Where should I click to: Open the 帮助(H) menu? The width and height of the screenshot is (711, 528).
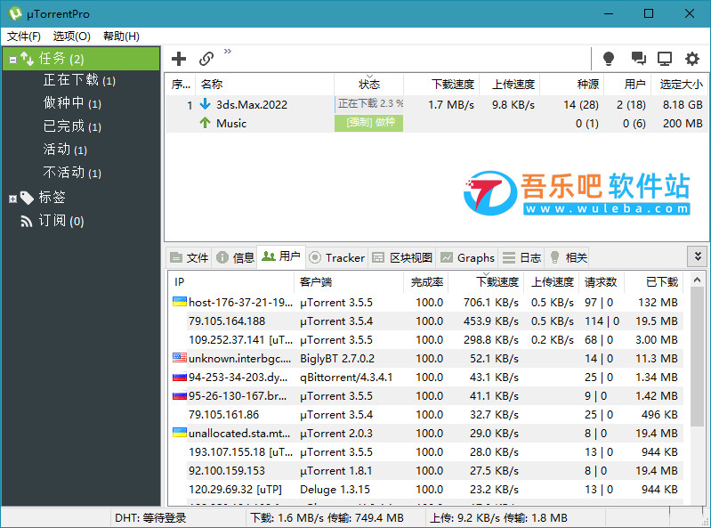click(121, 37)
